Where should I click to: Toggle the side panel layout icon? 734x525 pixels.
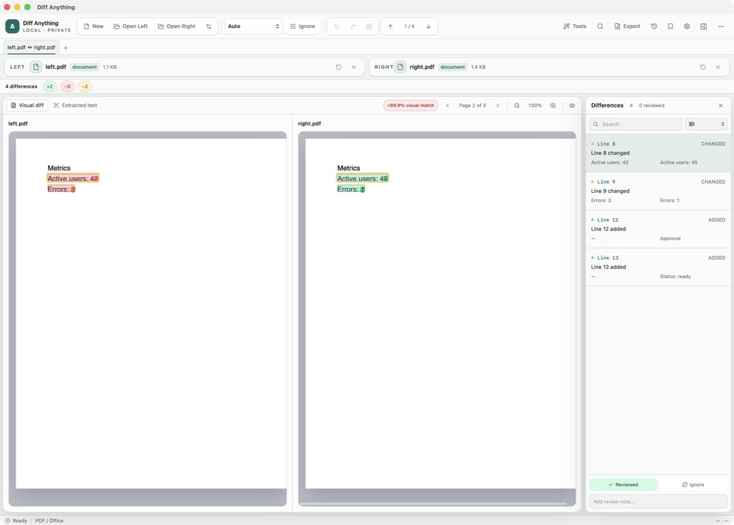point(703,26)
